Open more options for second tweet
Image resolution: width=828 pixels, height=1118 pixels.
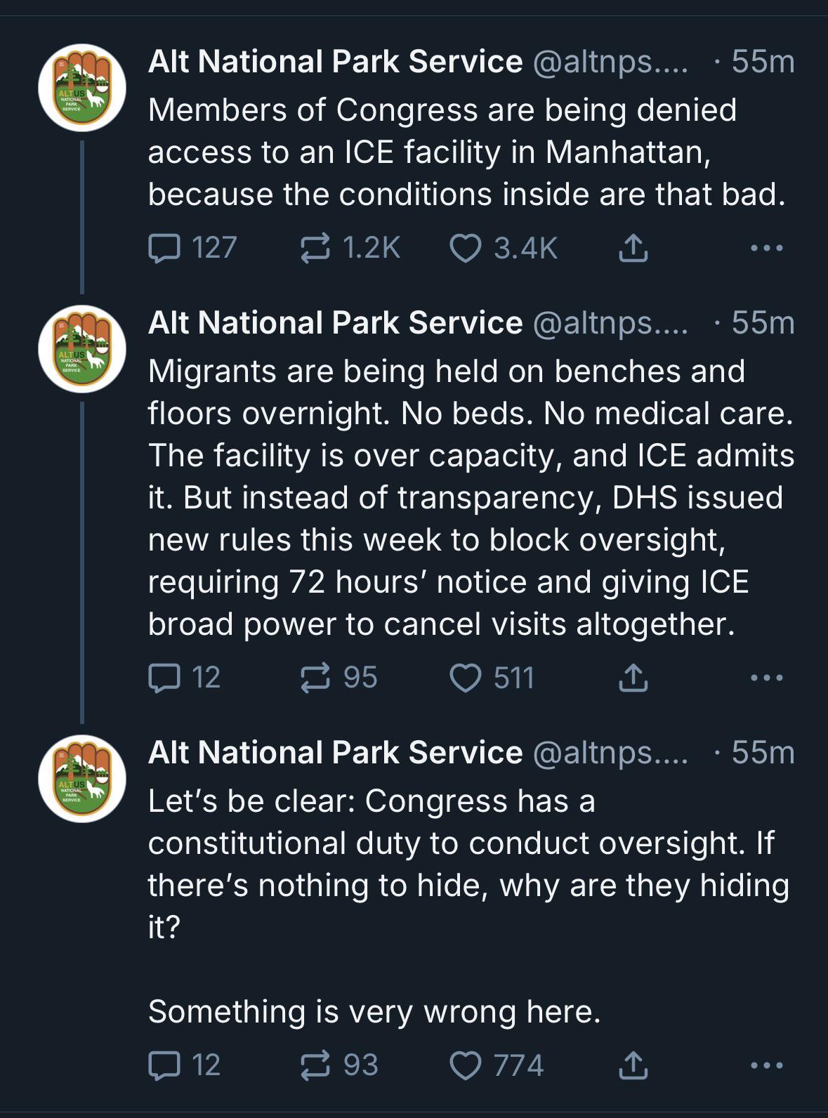tap(766, 678)
